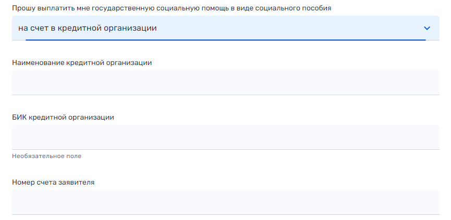This screenshot has height=220, width=451.
Task: Select the "Номер счета заявителя" input field
Action: point(225,202)
